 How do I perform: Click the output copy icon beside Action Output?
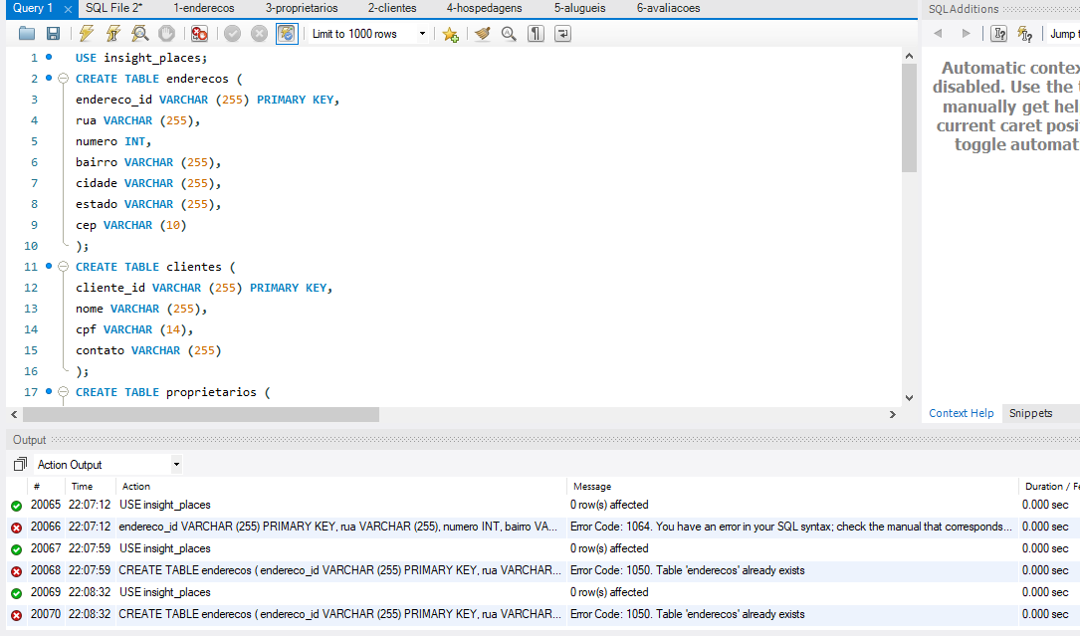click(x=20, y=465)
